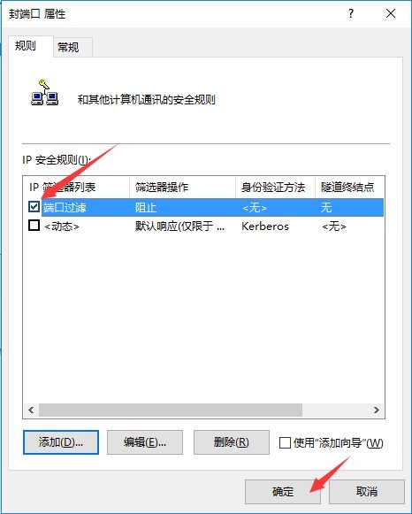Enable the <动态> rule checkbox
Image resolution: width=412 pixels, height=514 pixels.
pyautogui.click(x=34, y=226)
